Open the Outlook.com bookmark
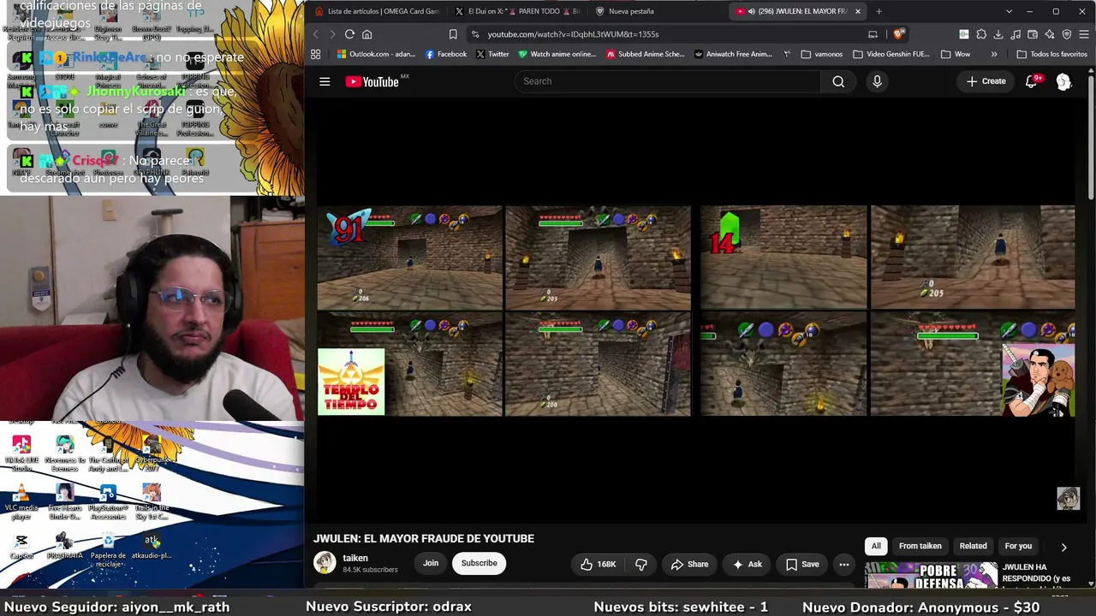 (376, 54)
